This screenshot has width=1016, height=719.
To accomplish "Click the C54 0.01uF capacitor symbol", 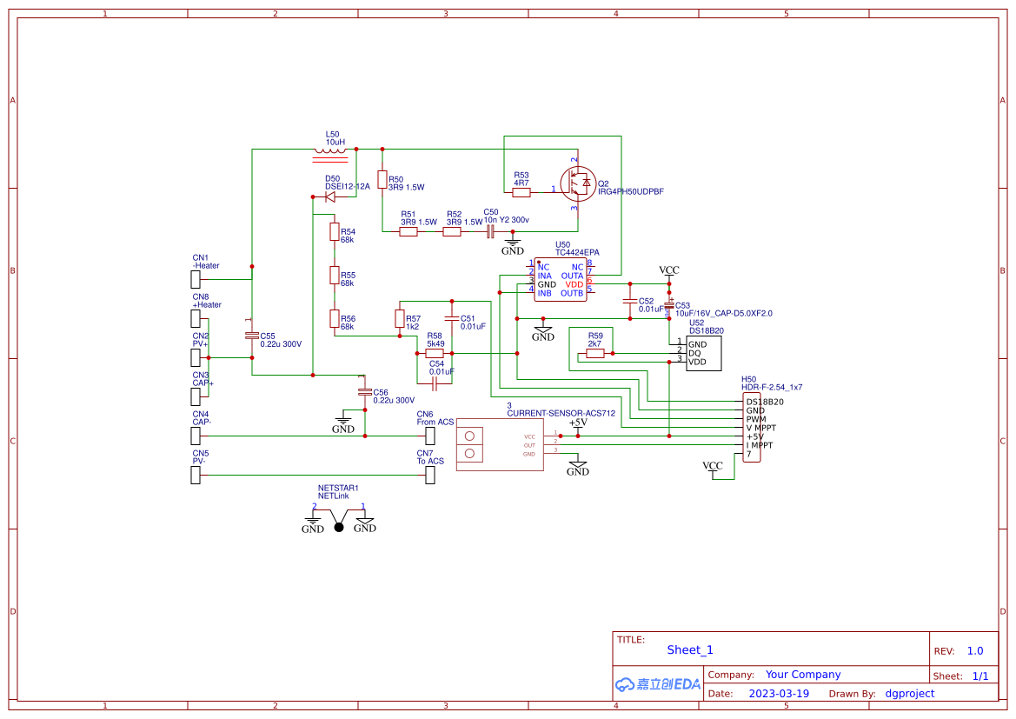I will (435, 383).
